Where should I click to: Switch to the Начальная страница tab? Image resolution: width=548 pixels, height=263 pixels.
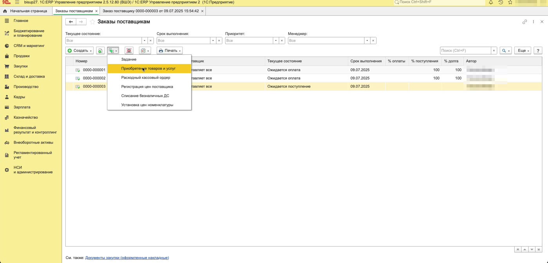25,11
